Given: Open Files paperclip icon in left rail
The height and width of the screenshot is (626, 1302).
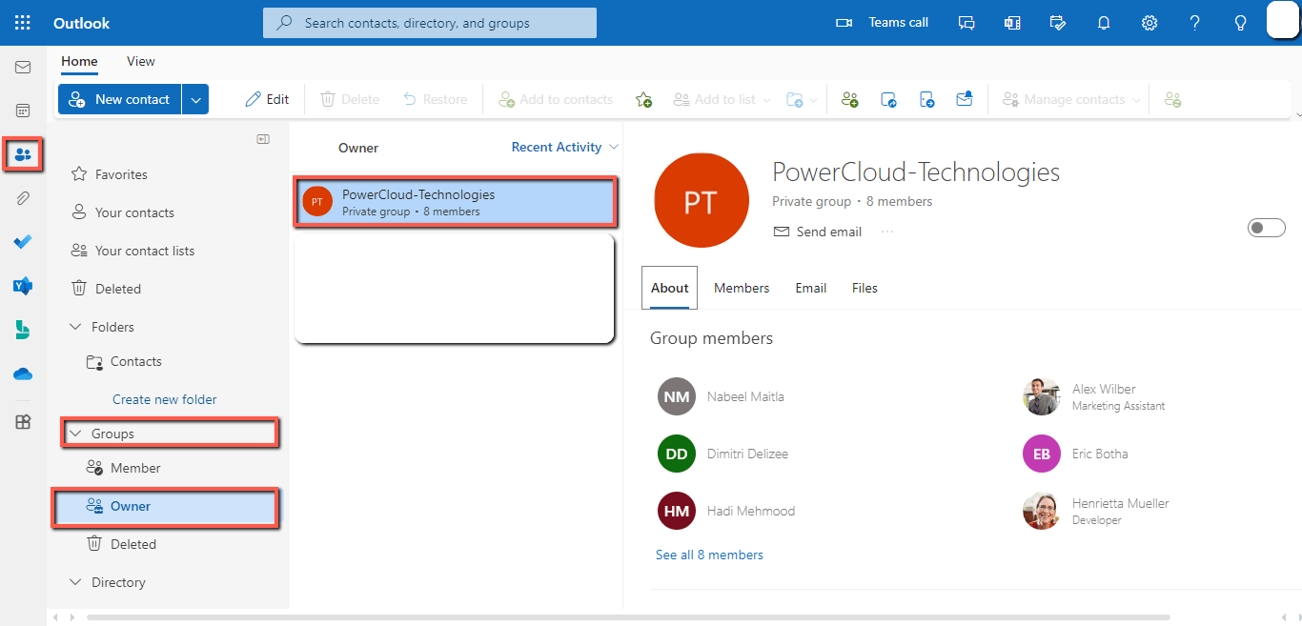Looking at the screenshot, I should tap(23, 198).
